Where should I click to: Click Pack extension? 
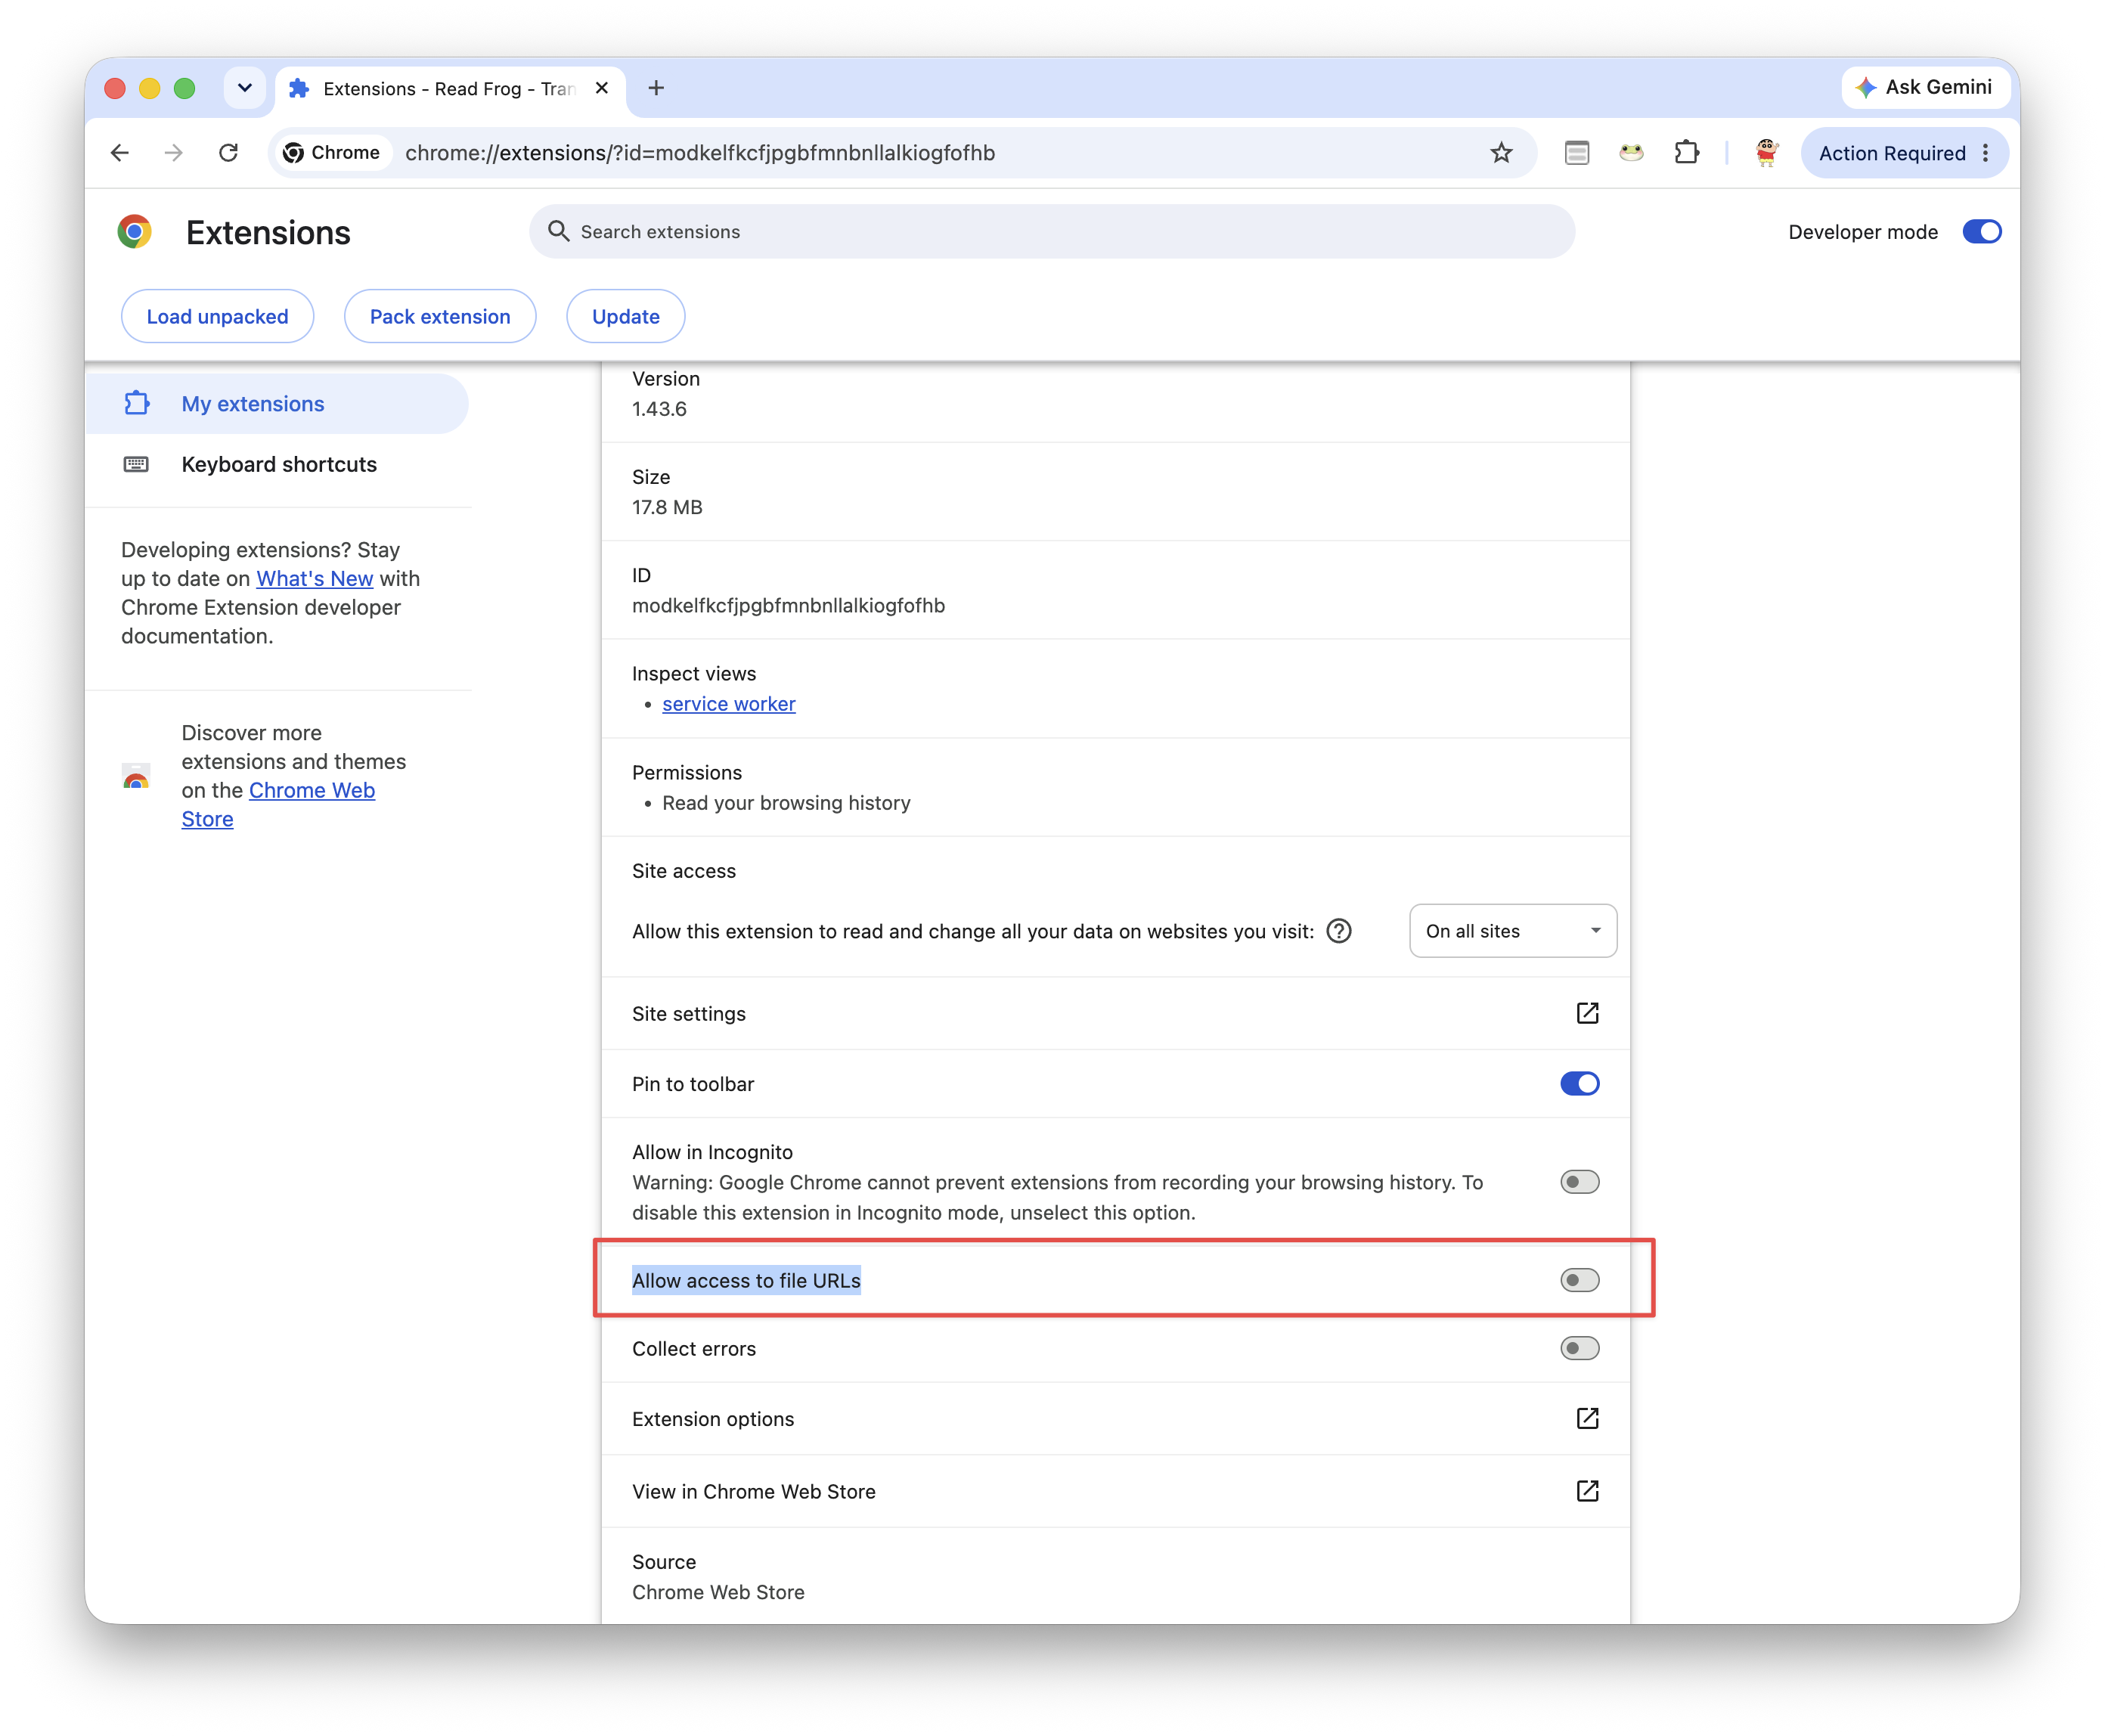(440, 316)
